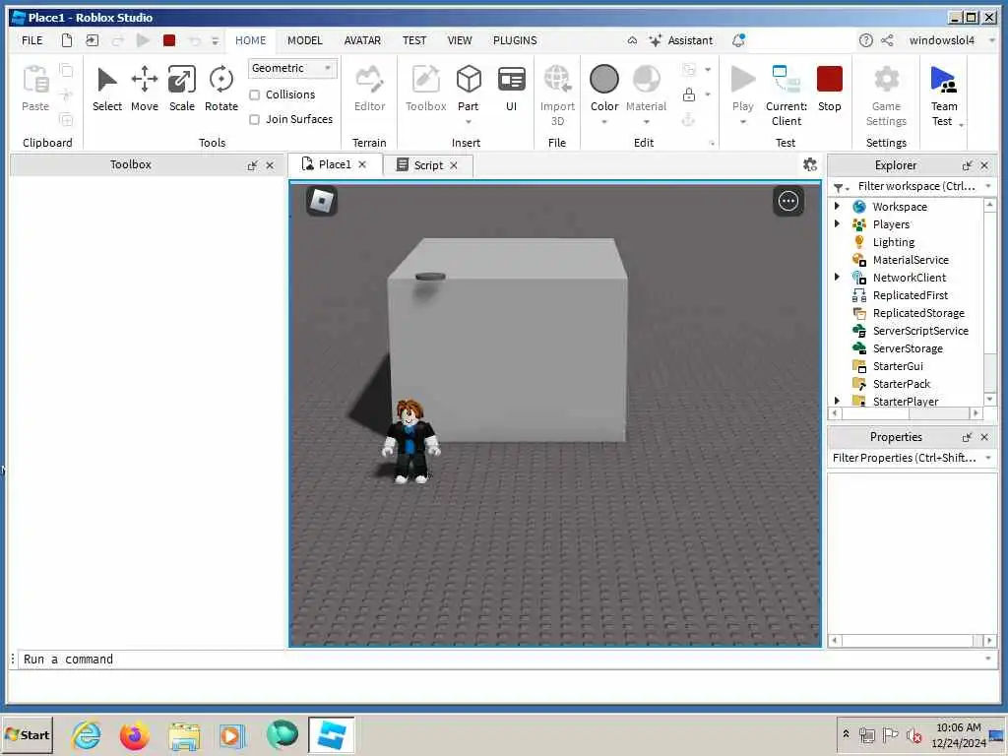Undock the Explorer panel

tap(967, 165)
